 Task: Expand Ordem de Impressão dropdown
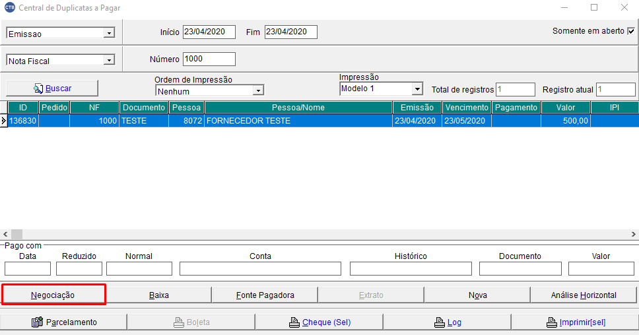259,91
